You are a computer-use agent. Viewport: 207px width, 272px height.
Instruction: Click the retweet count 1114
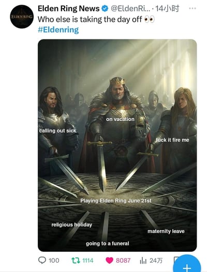click(88, 261)
